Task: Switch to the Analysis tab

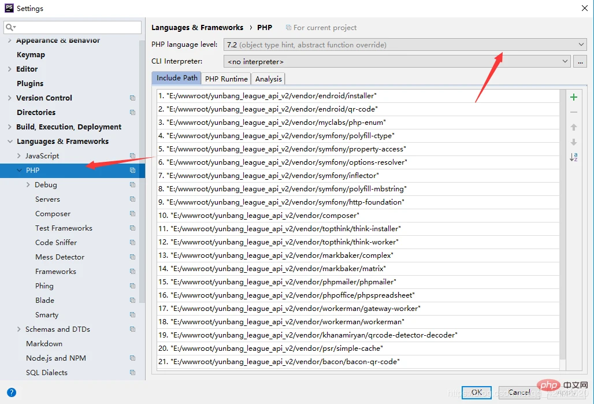Action: tap(268, 79)
